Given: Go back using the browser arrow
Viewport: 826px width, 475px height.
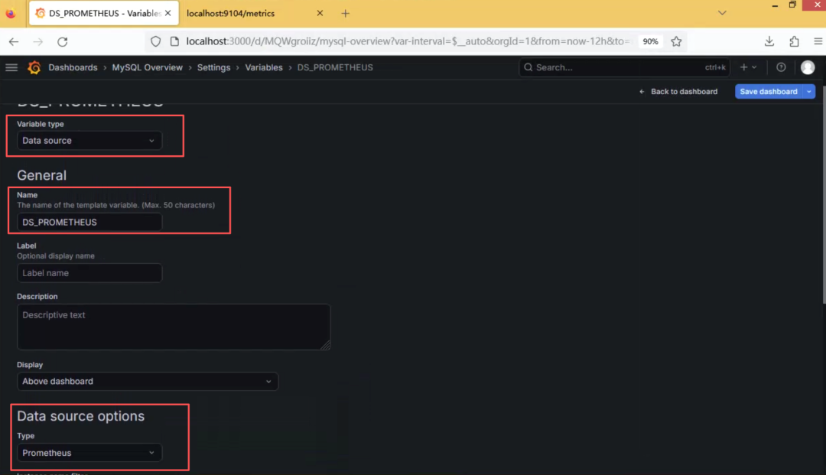Looking at the screenshot, I should click(x=14, y=41).
